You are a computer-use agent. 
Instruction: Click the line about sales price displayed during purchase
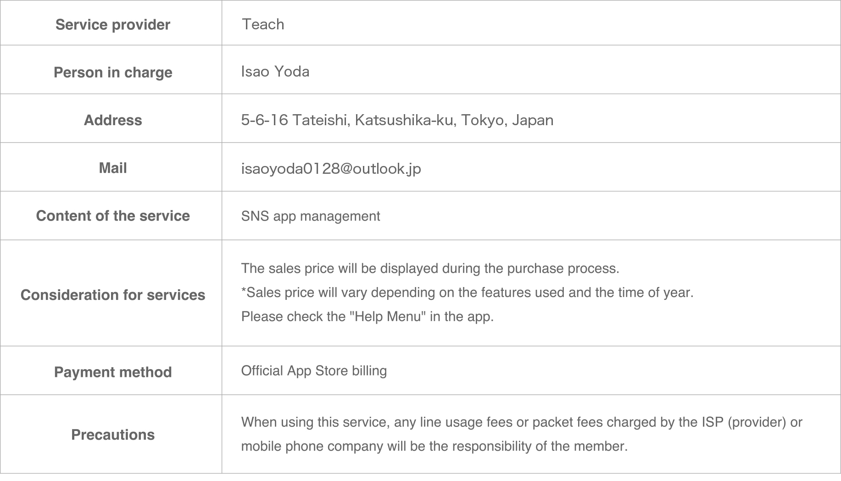coord(430,268)
